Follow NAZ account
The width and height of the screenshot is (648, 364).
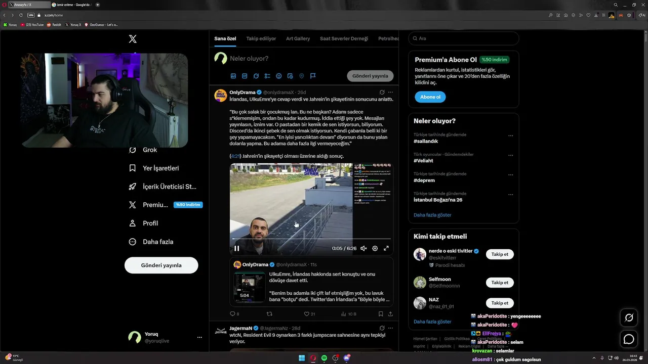pos(500,303)
